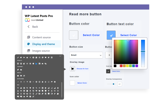
Task: Select the blue shopping cart icon in picker
Action: point(36,63)
